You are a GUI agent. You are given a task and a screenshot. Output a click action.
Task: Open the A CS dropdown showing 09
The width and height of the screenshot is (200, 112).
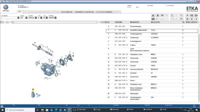pos(47,18)
